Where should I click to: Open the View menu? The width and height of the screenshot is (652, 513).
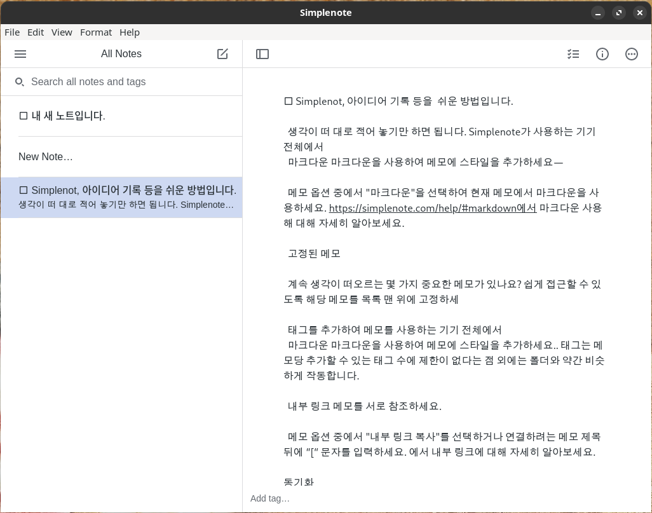(x=62, y=32)
